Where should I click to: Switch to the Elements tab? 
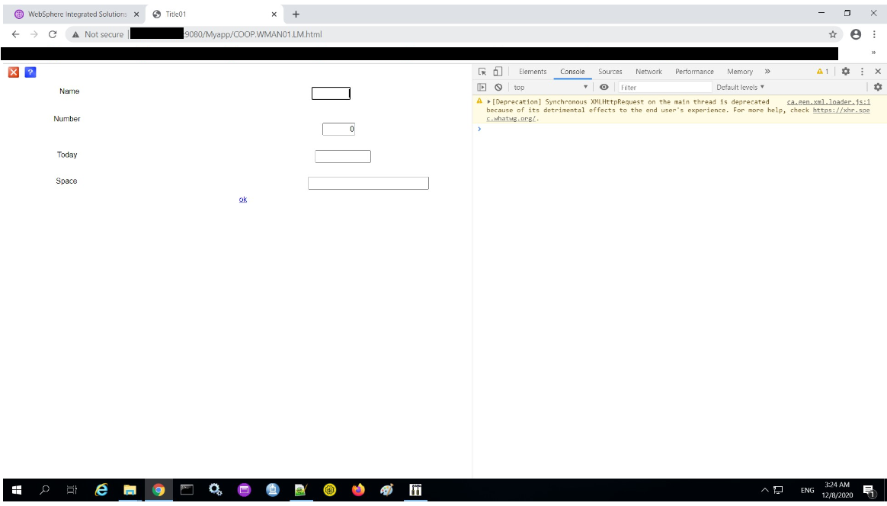point(533,72)
